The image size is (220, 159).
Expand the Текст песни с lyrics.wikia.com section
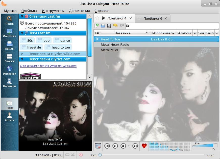[22, 54]
